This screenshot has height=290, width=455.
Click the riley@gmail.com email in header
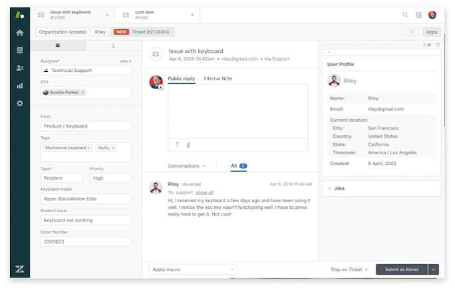[x=239, y=59]
